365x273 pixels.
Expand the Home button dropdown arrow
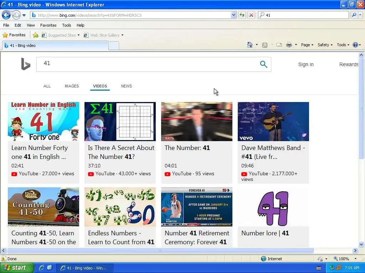257,45
